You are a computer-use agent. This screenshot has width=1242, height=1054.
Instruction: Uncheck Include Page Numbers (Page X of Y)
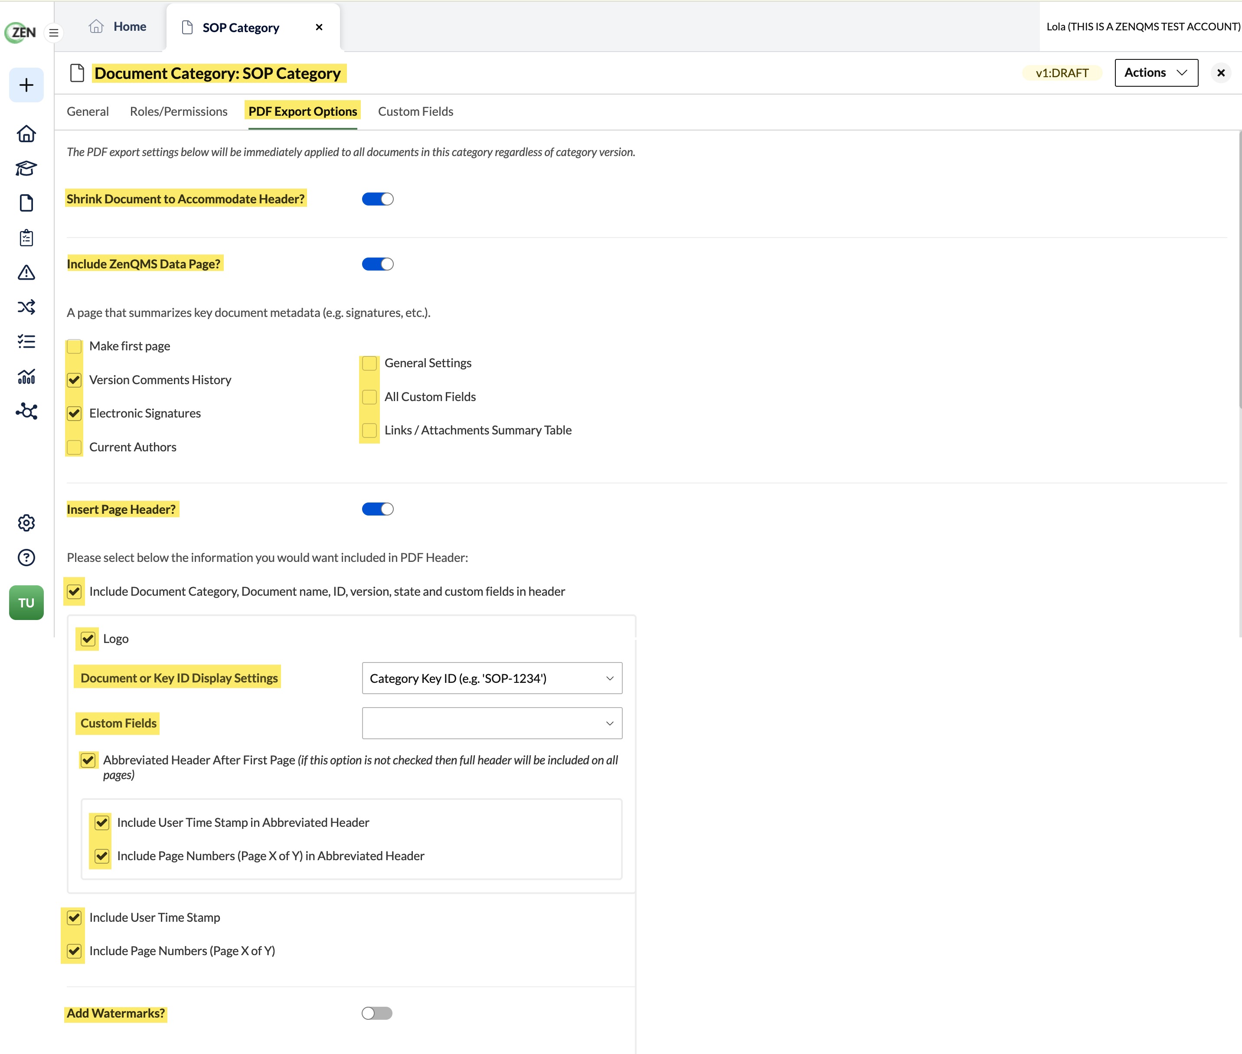pos(74,951)
